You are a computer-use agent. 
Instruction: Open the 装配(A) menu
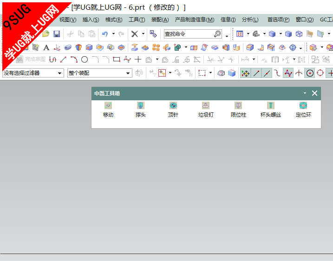pos(160,20)
